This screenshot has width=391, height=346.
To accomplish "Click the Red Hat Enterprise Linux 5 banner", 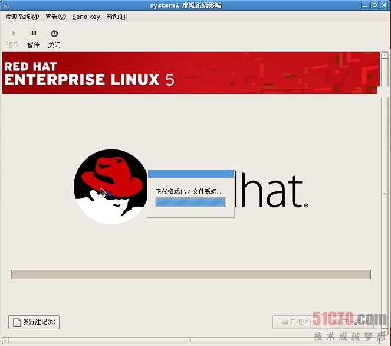I will click(x=190, y=73).
